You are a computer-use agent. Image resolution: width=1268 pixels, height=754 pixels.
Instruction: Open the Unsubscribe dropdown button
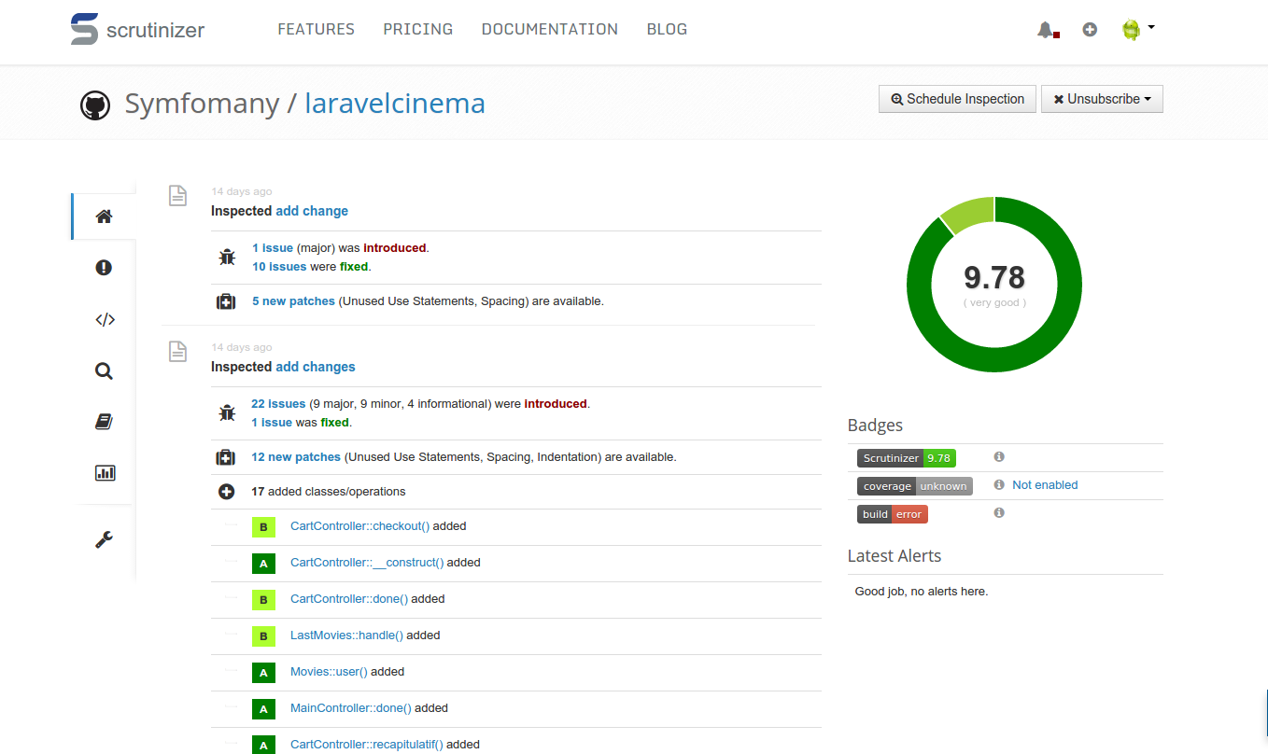[1102, 99]
